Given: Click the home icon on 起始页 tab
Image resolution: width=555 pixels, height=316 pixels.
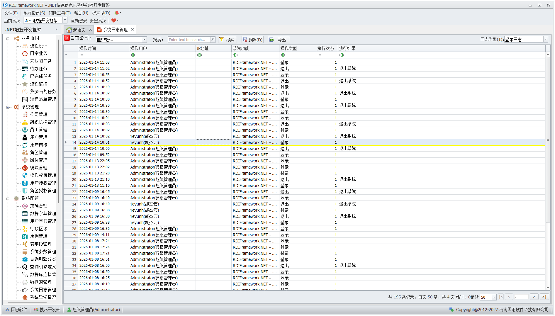Looking at the screenshot, I should [69, 30].
